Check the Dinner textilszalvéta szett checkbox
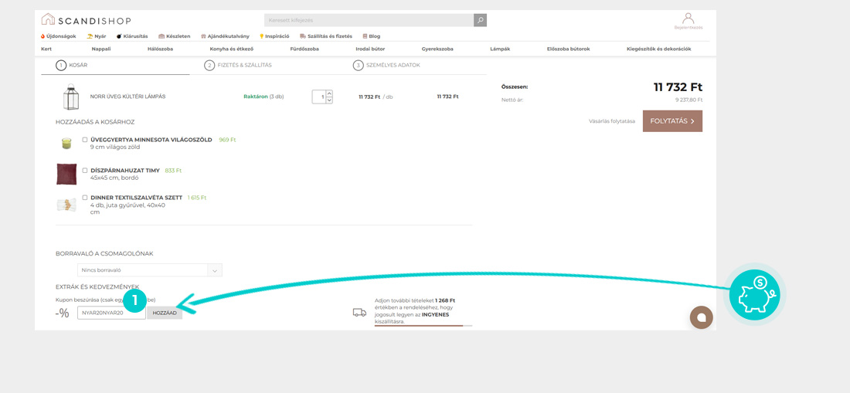The width and height of the screenshot is (850, 393). pyautogui.click(x=85, y=198)
